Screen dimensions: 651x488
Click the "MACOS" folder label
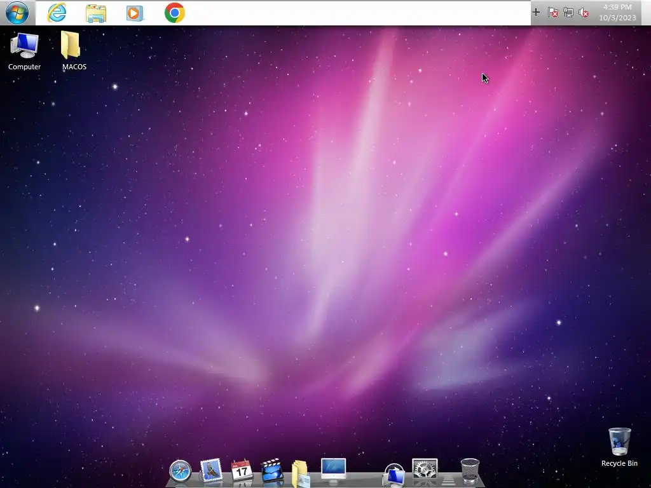point(74,67)
